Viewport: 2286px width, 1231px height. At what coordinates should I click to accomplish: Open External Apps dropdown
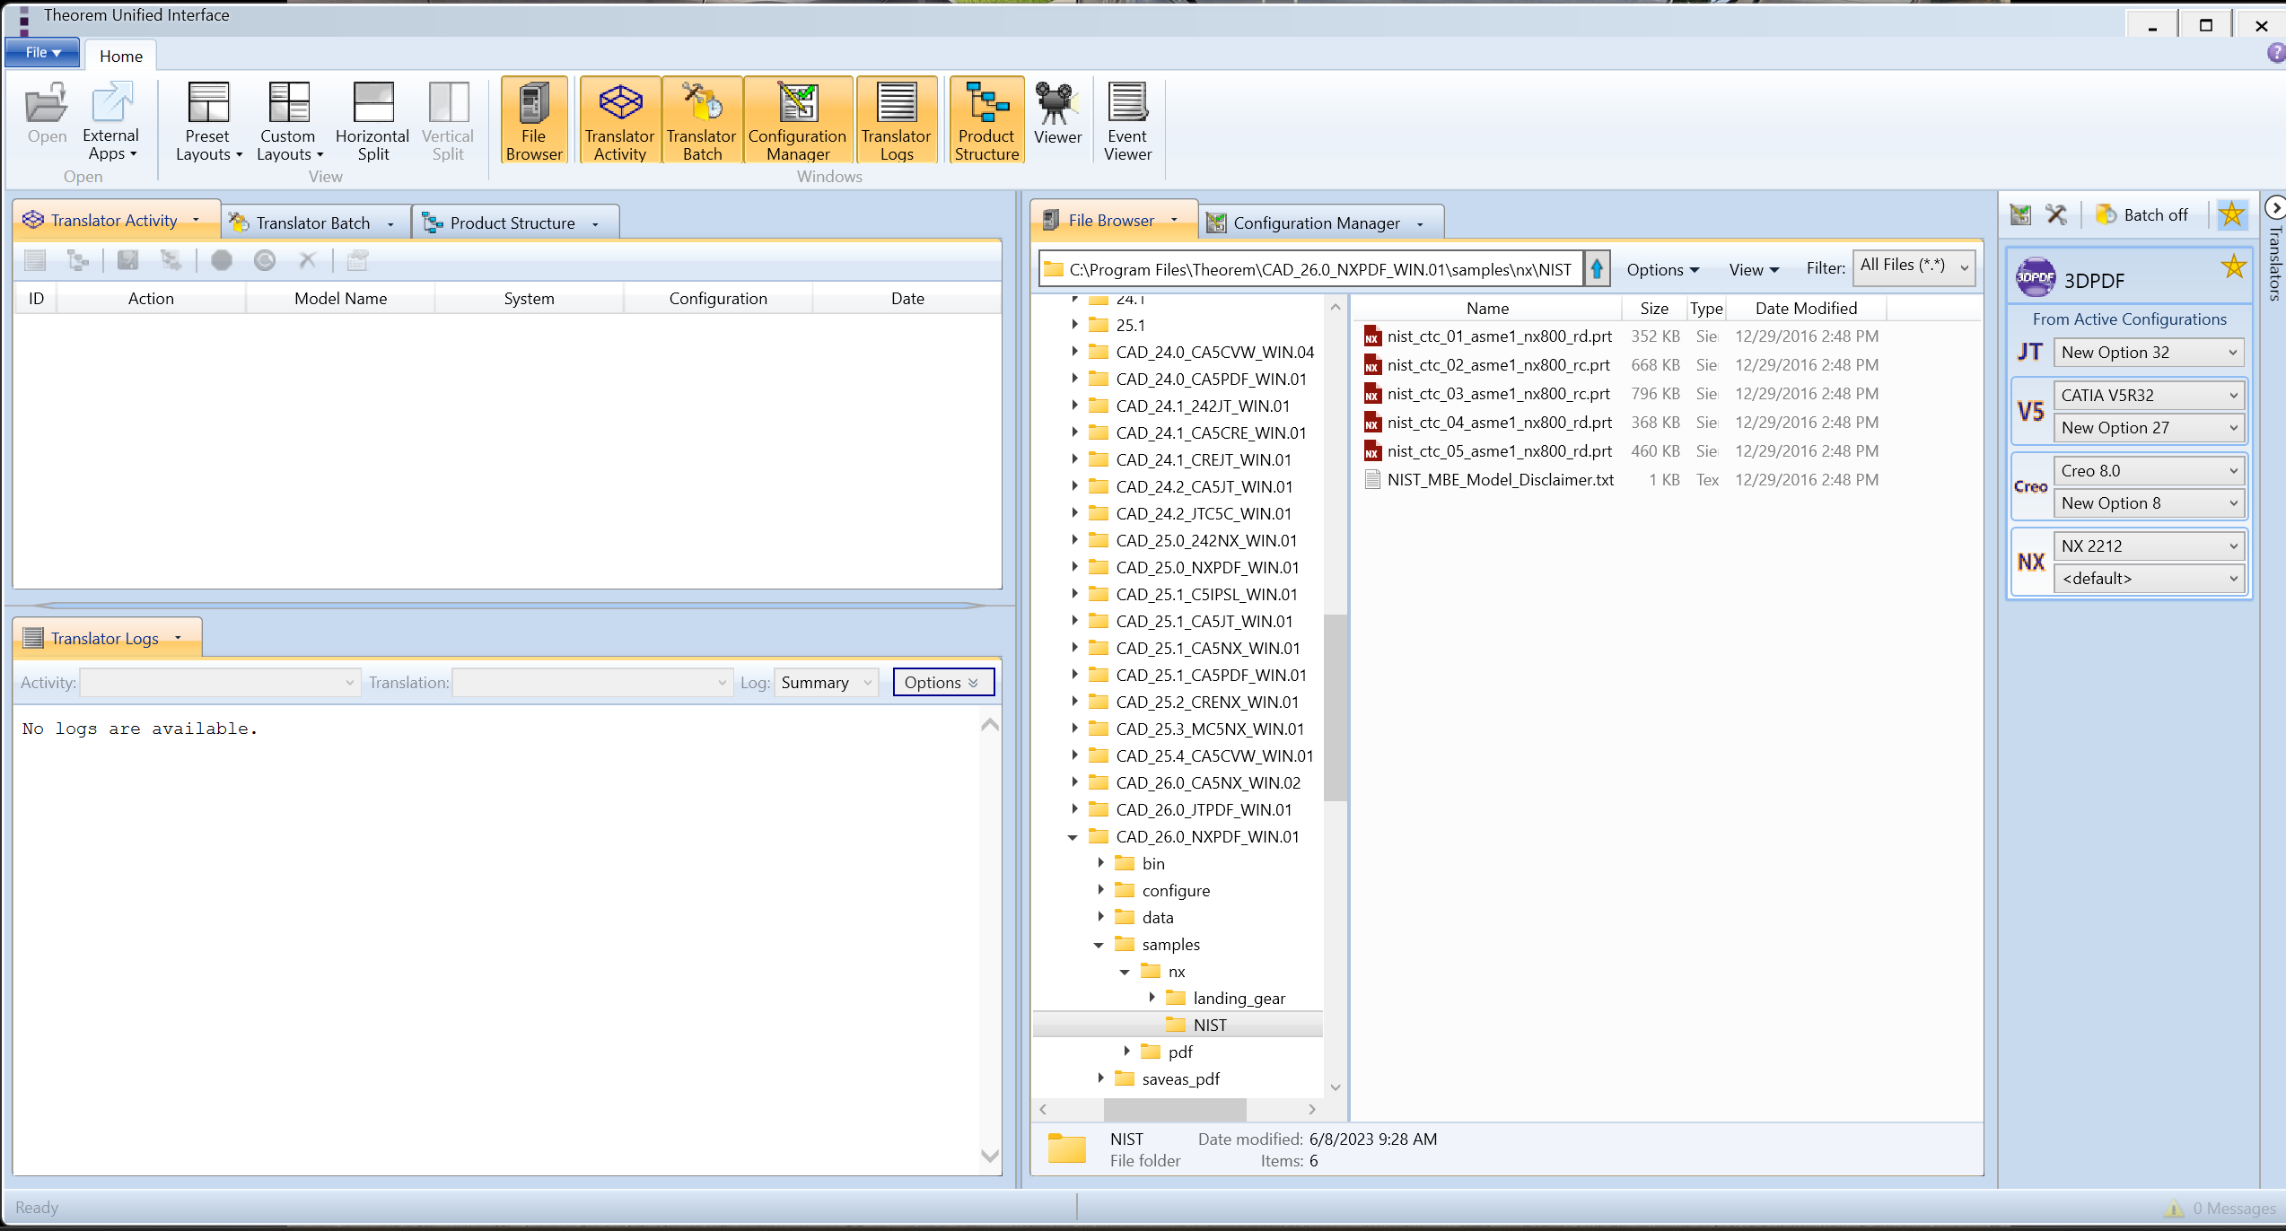click(x=111, y=120)
